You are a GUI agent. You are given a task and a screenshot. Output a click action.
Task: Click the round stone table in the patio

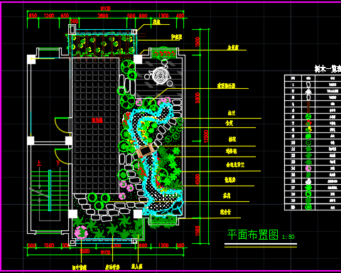tap(161, 76)
